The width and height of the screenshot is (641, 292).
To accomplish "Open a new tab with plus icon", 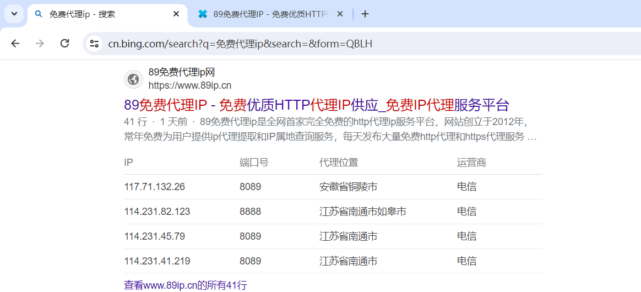I will click(365, 14).
